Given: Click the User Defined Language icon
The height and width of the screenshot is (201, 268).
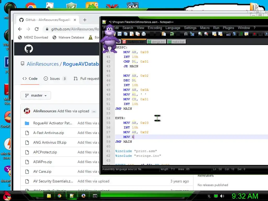Looking at the screenshot, I should coord(247,34).
